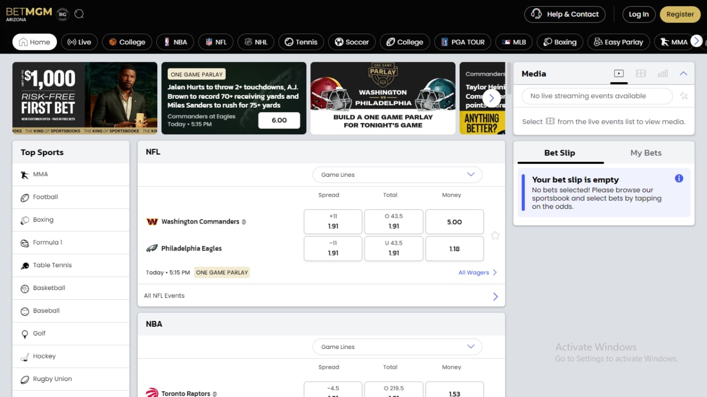The width and height of the screenshot is (707, 397).
Task: Select Formula 1 in Top Sports
Action: point(48,242)
